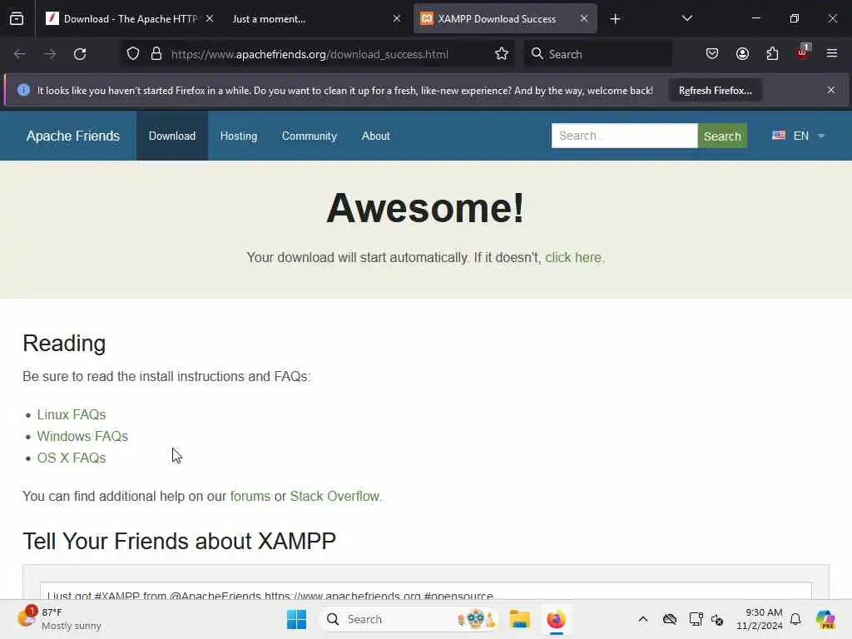
Task: Click Refresh Firefox... button
Action: tap(715, 91)
